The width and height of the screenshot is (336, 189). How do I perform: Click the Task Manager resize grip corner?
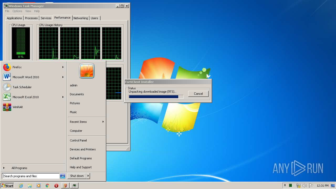click(x=128, y=149)
